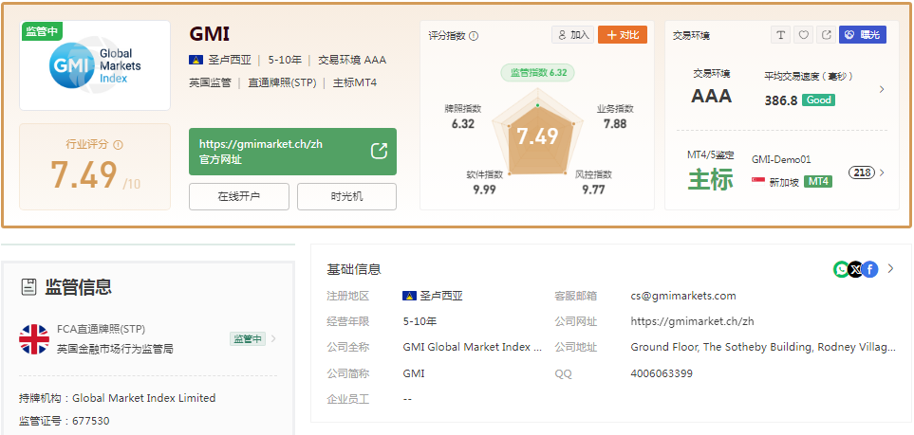This screenshot has width=914, height=435.
Task: Click the orange 对比 compare button
Action: 623,35
